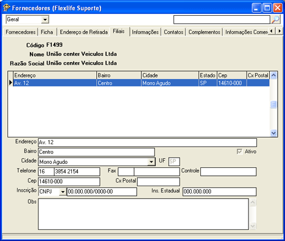The width and height of the screenshot is (285, 241).
Task: Click the Cep input field below Telefone
Action: (x=69, y=181)
